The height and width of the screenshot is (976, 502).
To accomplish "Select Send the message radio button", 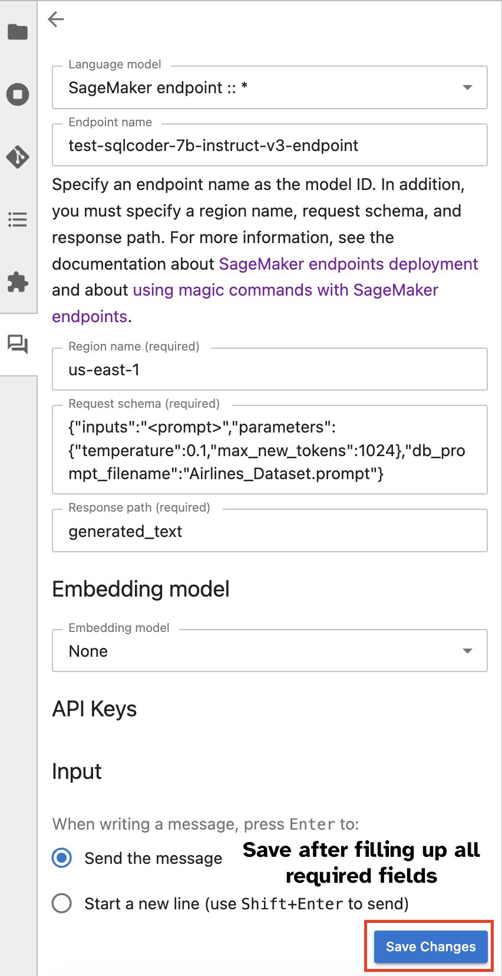I will click(62, 858).
